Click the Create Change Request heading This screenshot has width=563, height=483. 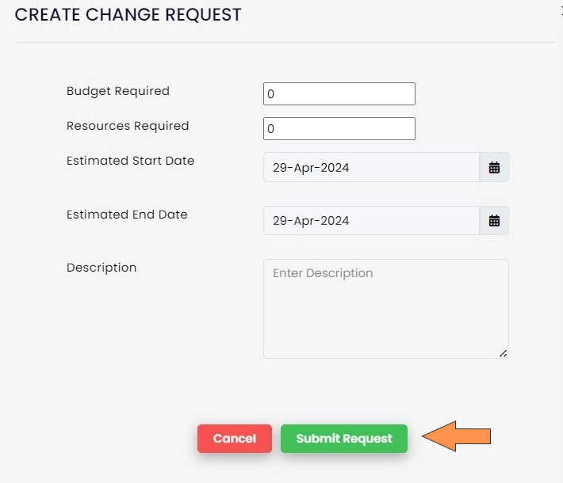click(128, 14)
